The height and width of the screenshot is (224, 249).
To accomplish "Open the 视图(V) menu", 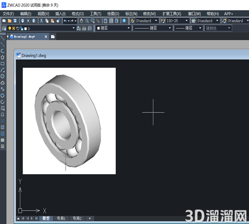I will pyautogui.click(x=43, y=14).
